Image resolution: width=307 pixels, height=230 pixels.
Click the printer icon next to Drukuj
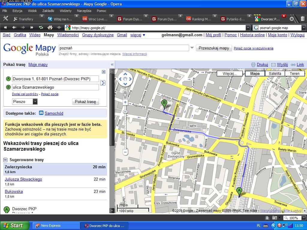pos(253,65)
